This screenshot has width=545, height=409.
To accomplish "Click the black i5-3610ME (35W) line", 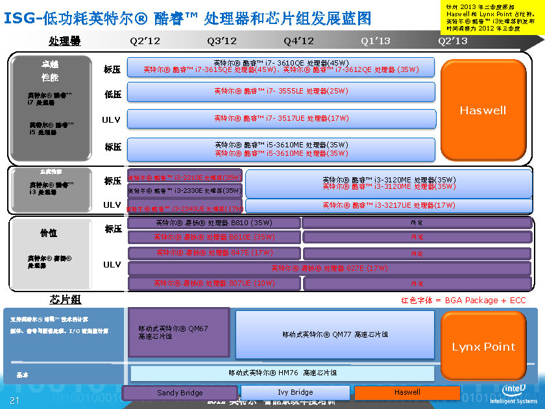I will pos(281,145).
